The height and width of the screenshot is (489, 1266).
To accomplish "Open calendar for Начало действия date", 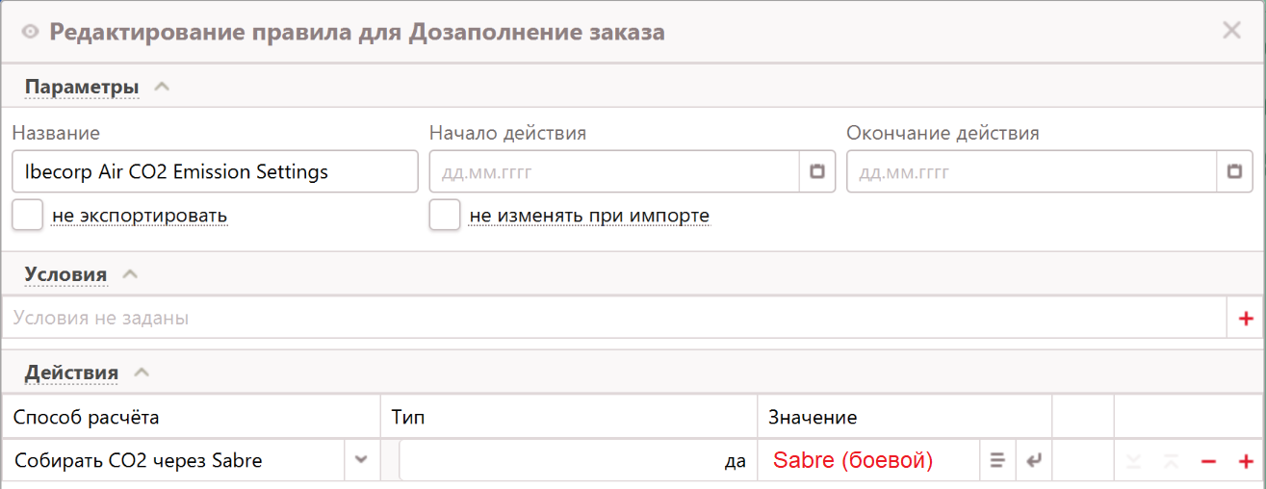I will tap(817, 172).
